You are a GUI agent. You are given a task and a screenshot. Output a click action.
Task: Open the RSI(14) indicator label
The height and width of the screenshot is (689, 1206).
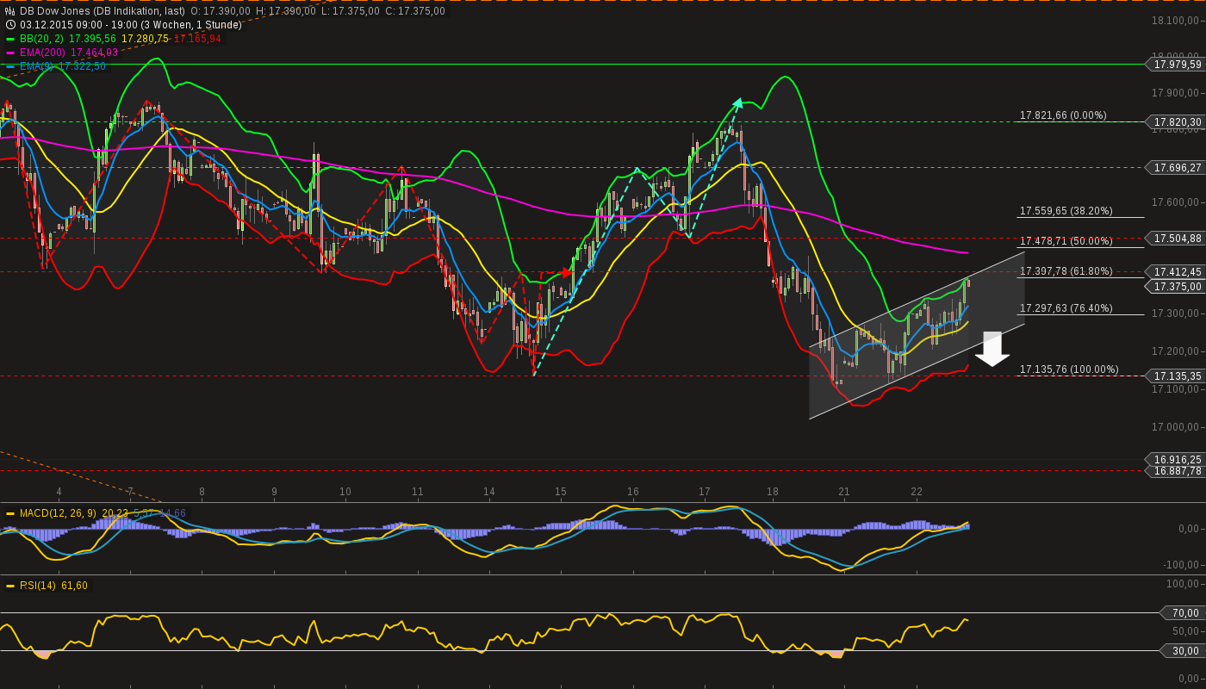(x=40, y=586)
